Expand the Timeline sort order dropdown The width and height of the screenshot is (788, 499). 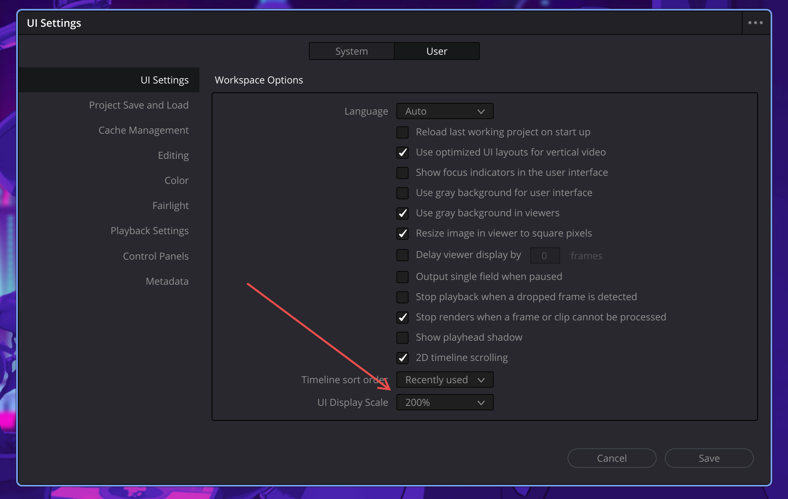tap(445, 380)
